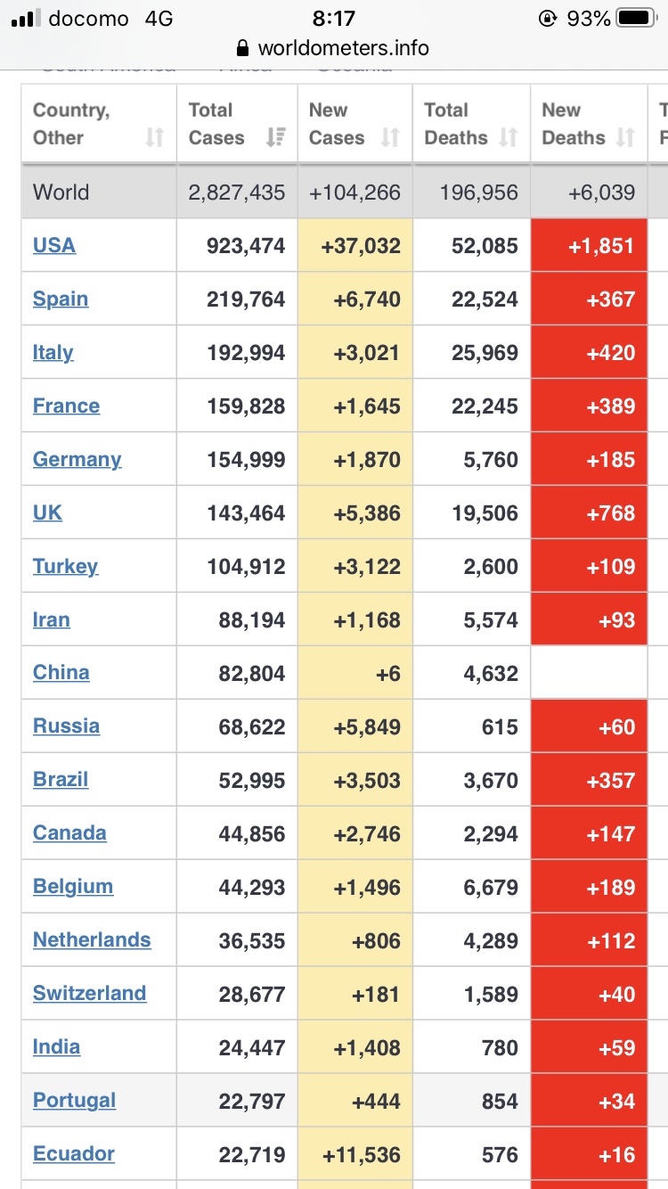The image size is (668, 1189).
Task: Open the USA country link
Action: [x=54, y=245]
